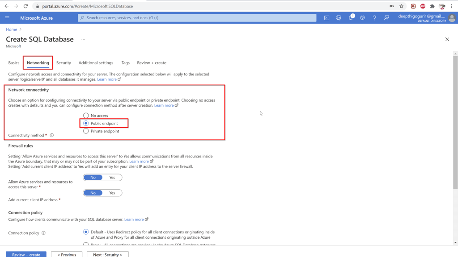Click the Home breadcrumb link
The height and width of the screenshot is (257, 458).
11,29
